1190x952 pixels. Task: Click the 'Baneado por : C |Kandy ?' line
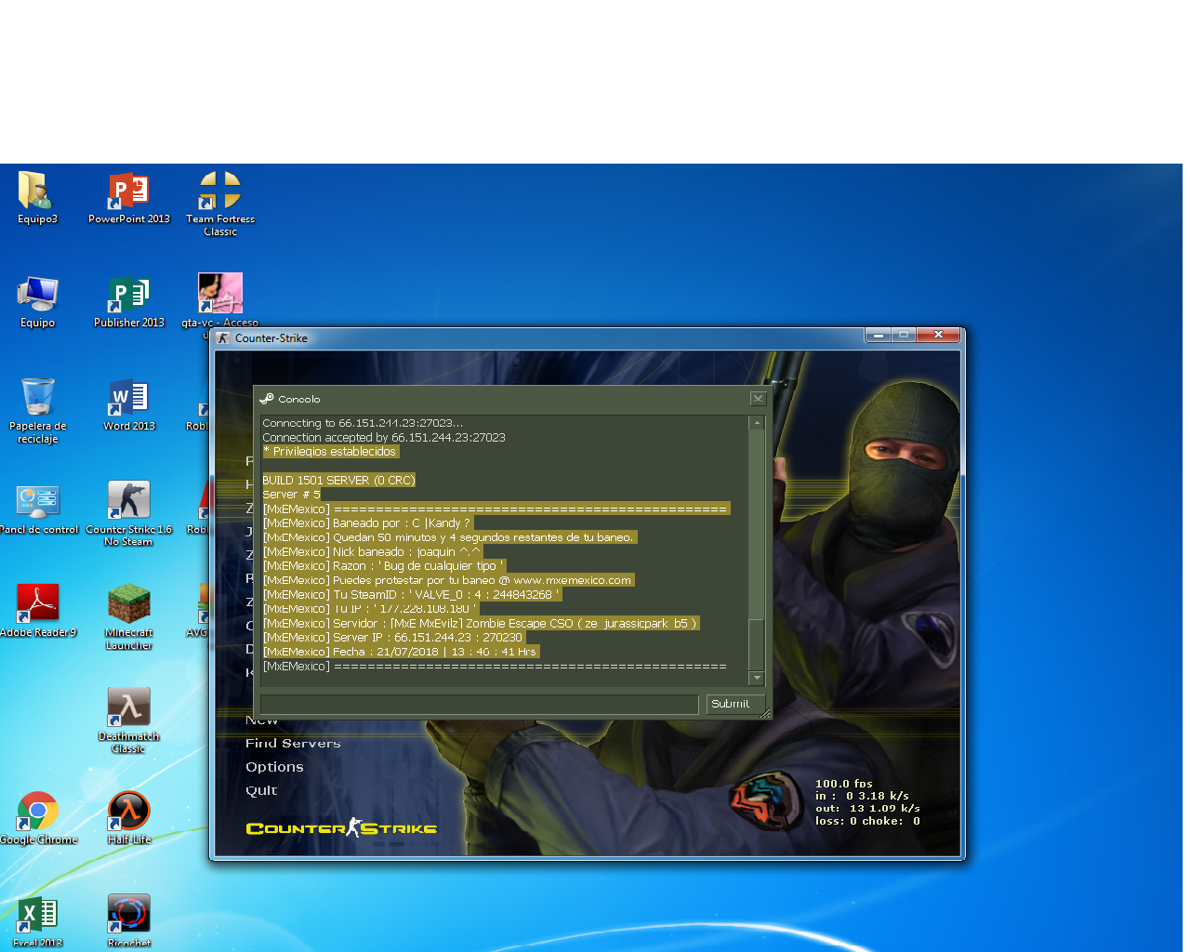(x=368, y=523)
